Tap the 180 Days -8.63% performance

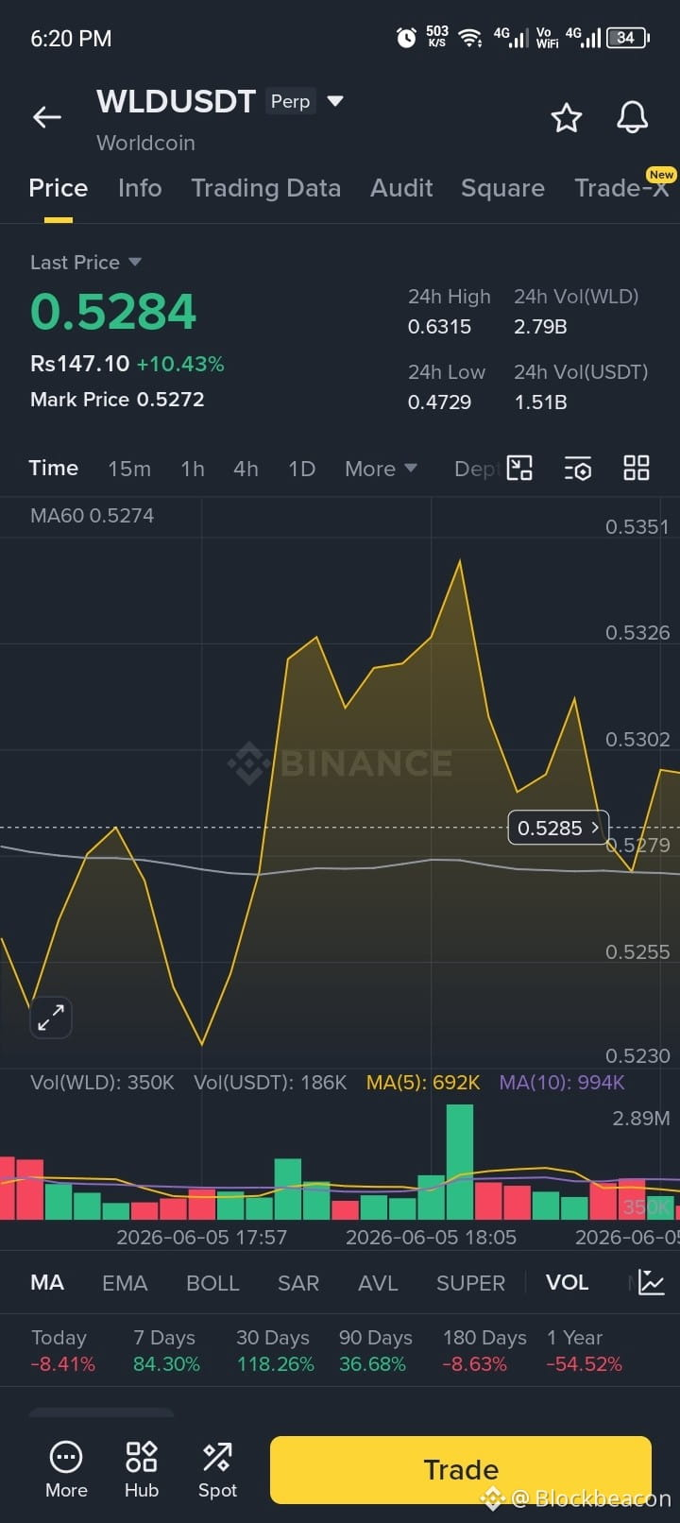pos(484,1351)
